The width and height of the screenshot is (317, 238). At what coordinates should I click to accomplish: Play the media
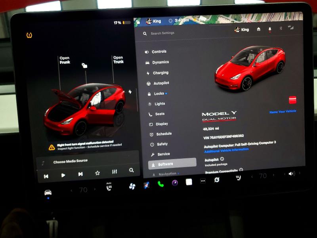pos(63,175)
